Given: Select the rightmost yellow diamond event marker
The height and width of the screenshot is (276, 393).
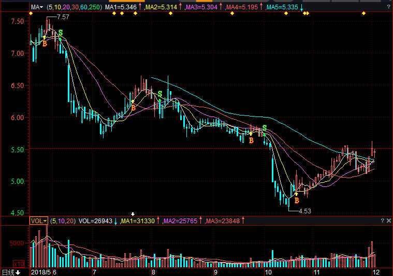Looking at the screenshot, I should [363, 13].
